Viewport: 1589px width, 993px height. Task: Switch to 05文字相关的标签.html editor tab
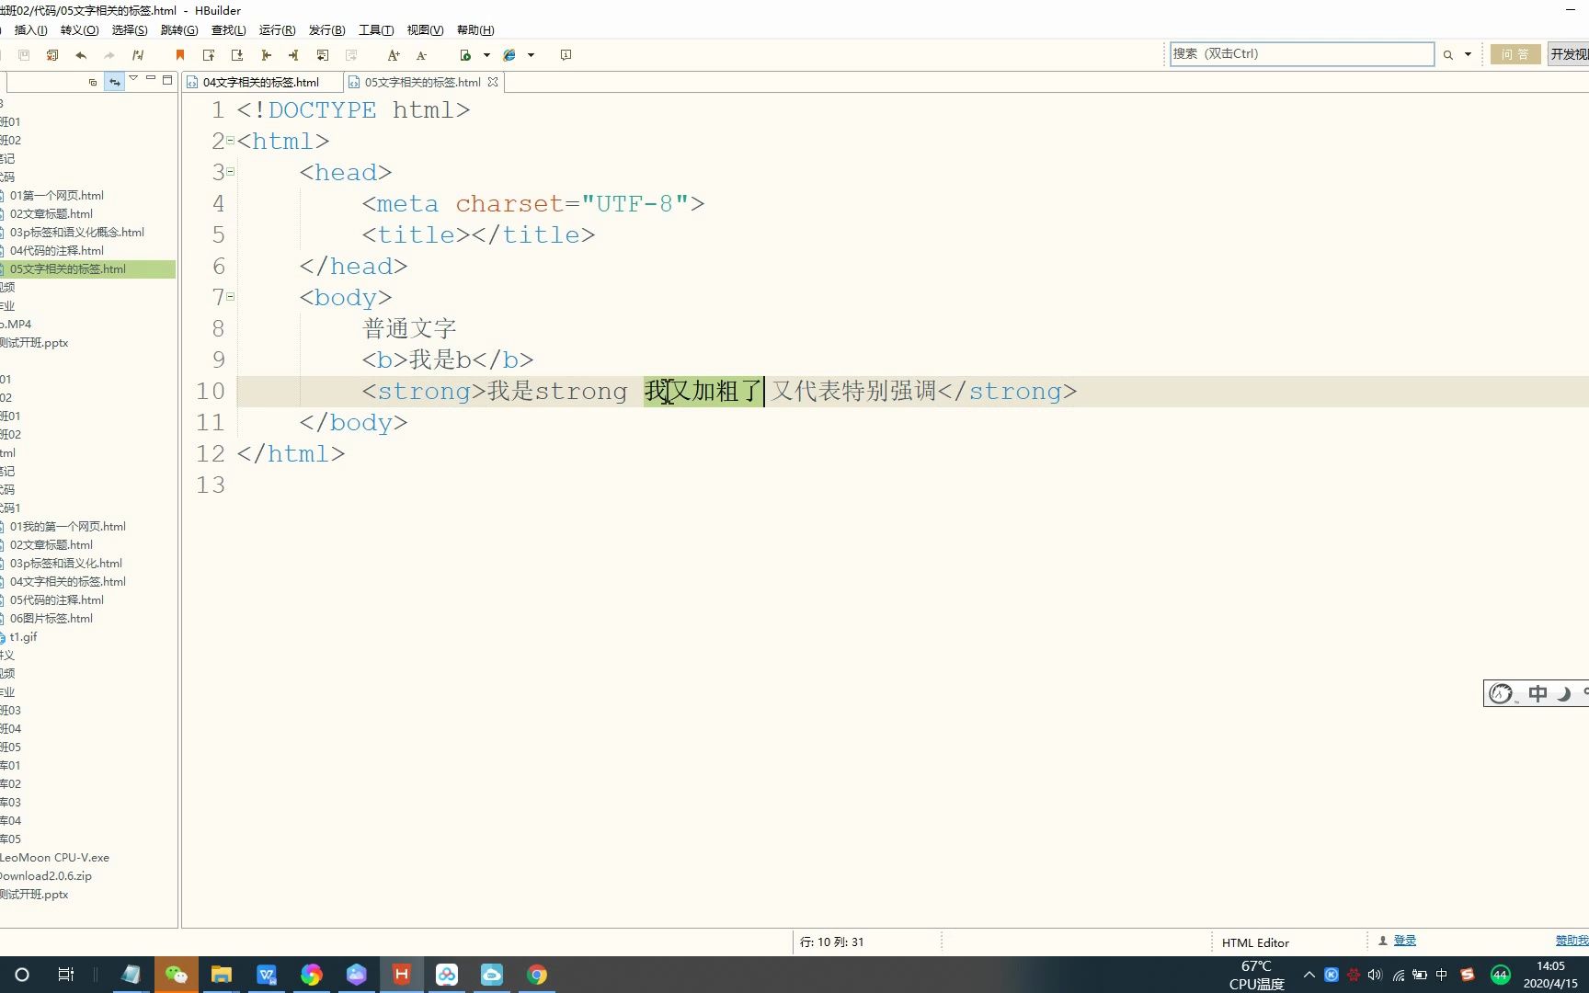tap(422, 82)
